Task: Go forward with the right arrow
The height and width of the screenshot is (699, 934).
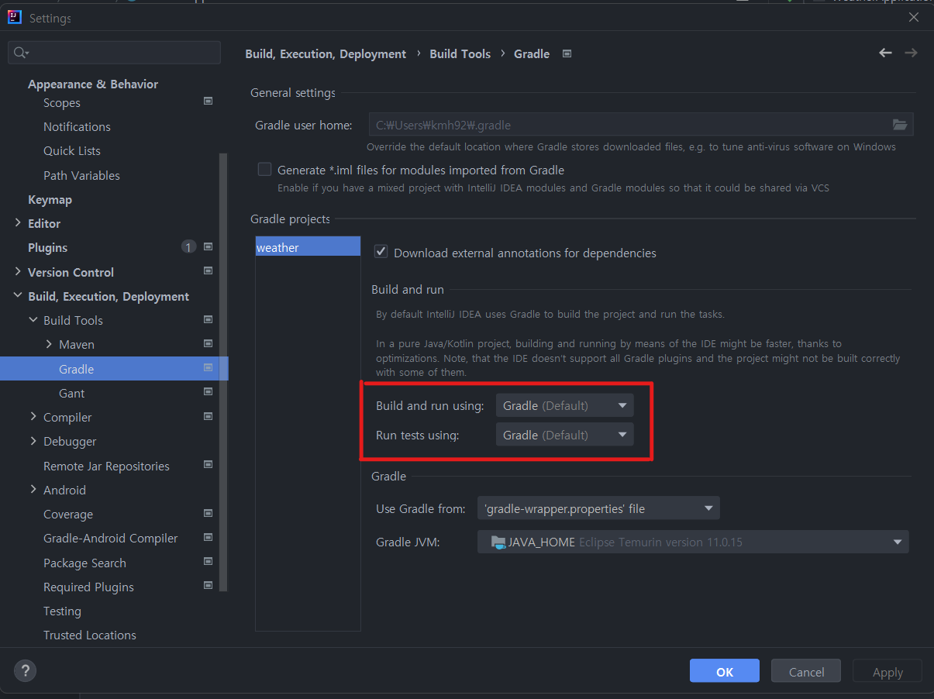Action: (x=911, y=53)
